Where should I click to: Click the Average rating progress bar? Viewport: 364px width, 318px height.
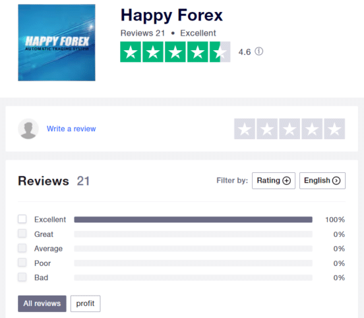(x=193, y=249)
